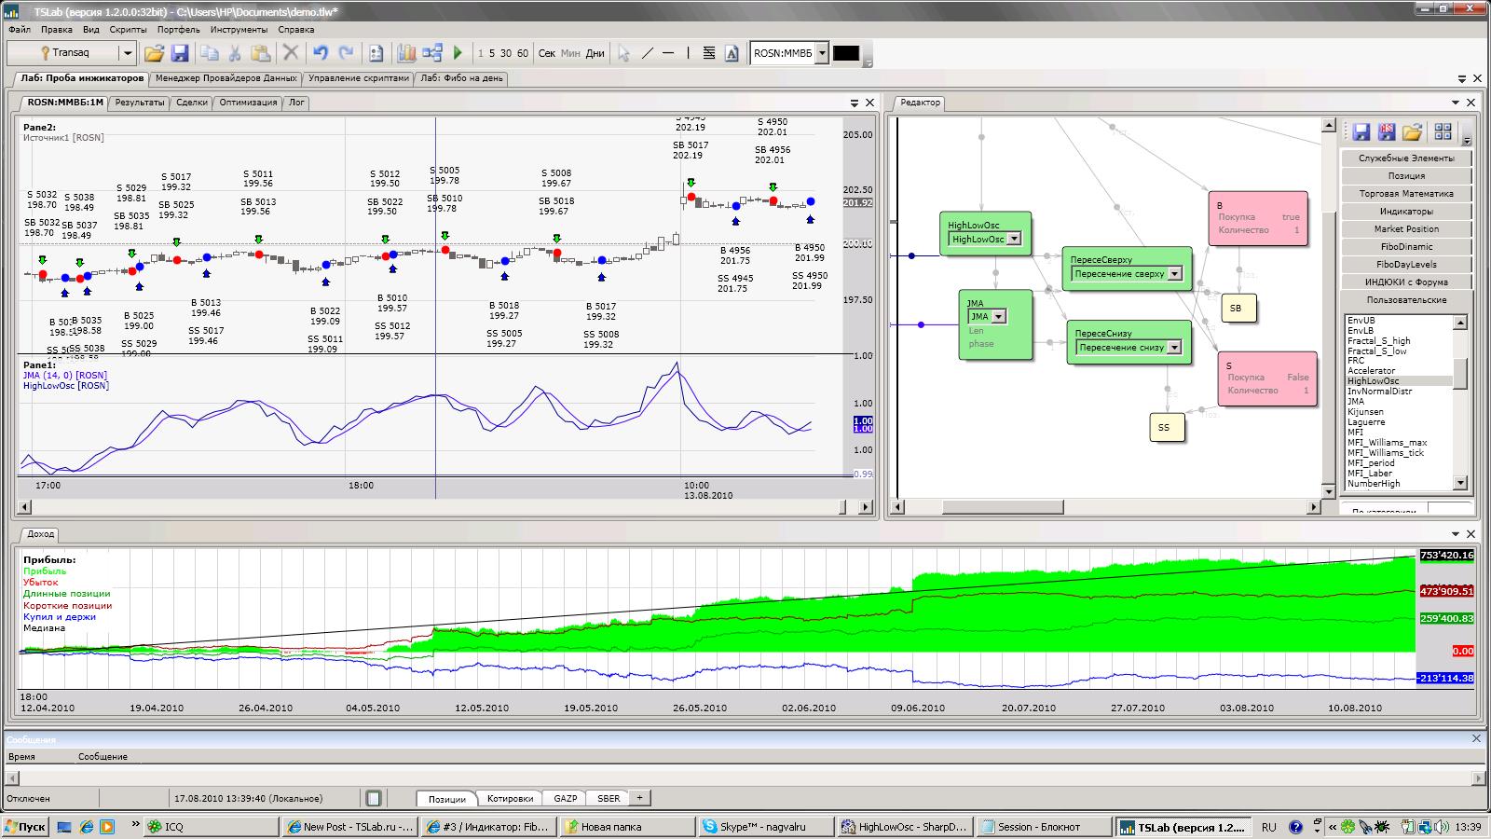The height and width of the screenshot is (839, 1491).
Task: Click the grid layout icon in editor toolbar
Action: pyautogui.click(x=1443, y=131)
